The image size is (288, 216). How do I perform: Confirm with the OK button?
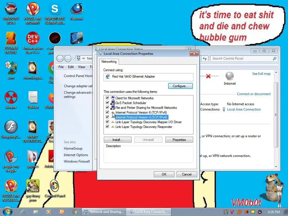click(164, 174)
